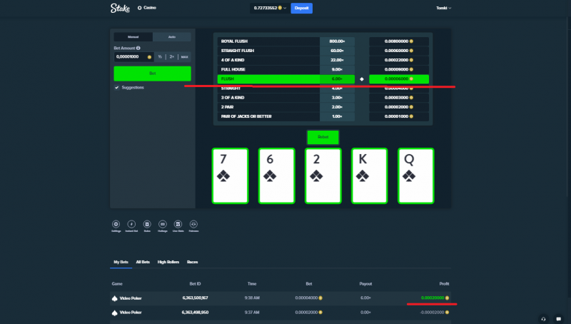The height and width of the screenshot is (324, 571).
Task: Click the blue Deposit button
Action: click(x=301, y=8)
